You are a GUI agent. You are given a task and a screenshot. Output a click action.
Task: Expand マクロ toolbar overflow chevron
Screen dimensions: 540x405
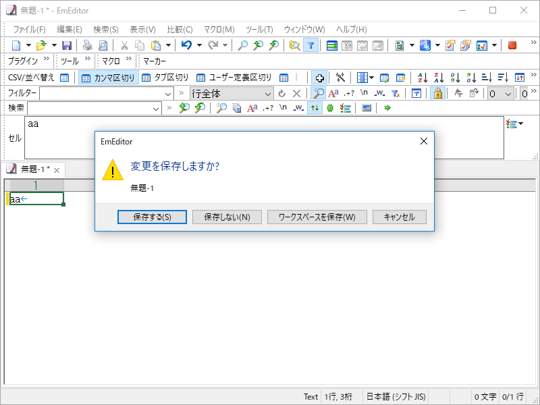click(x=129, y=59)
